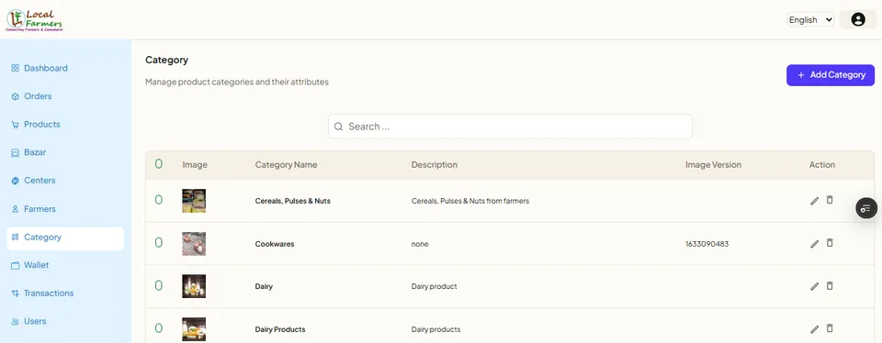The width and height of the screenshot is (882, 343).
Task: Select the Cereals, Pulses & Nuts row checkbox
Action: 159,200
